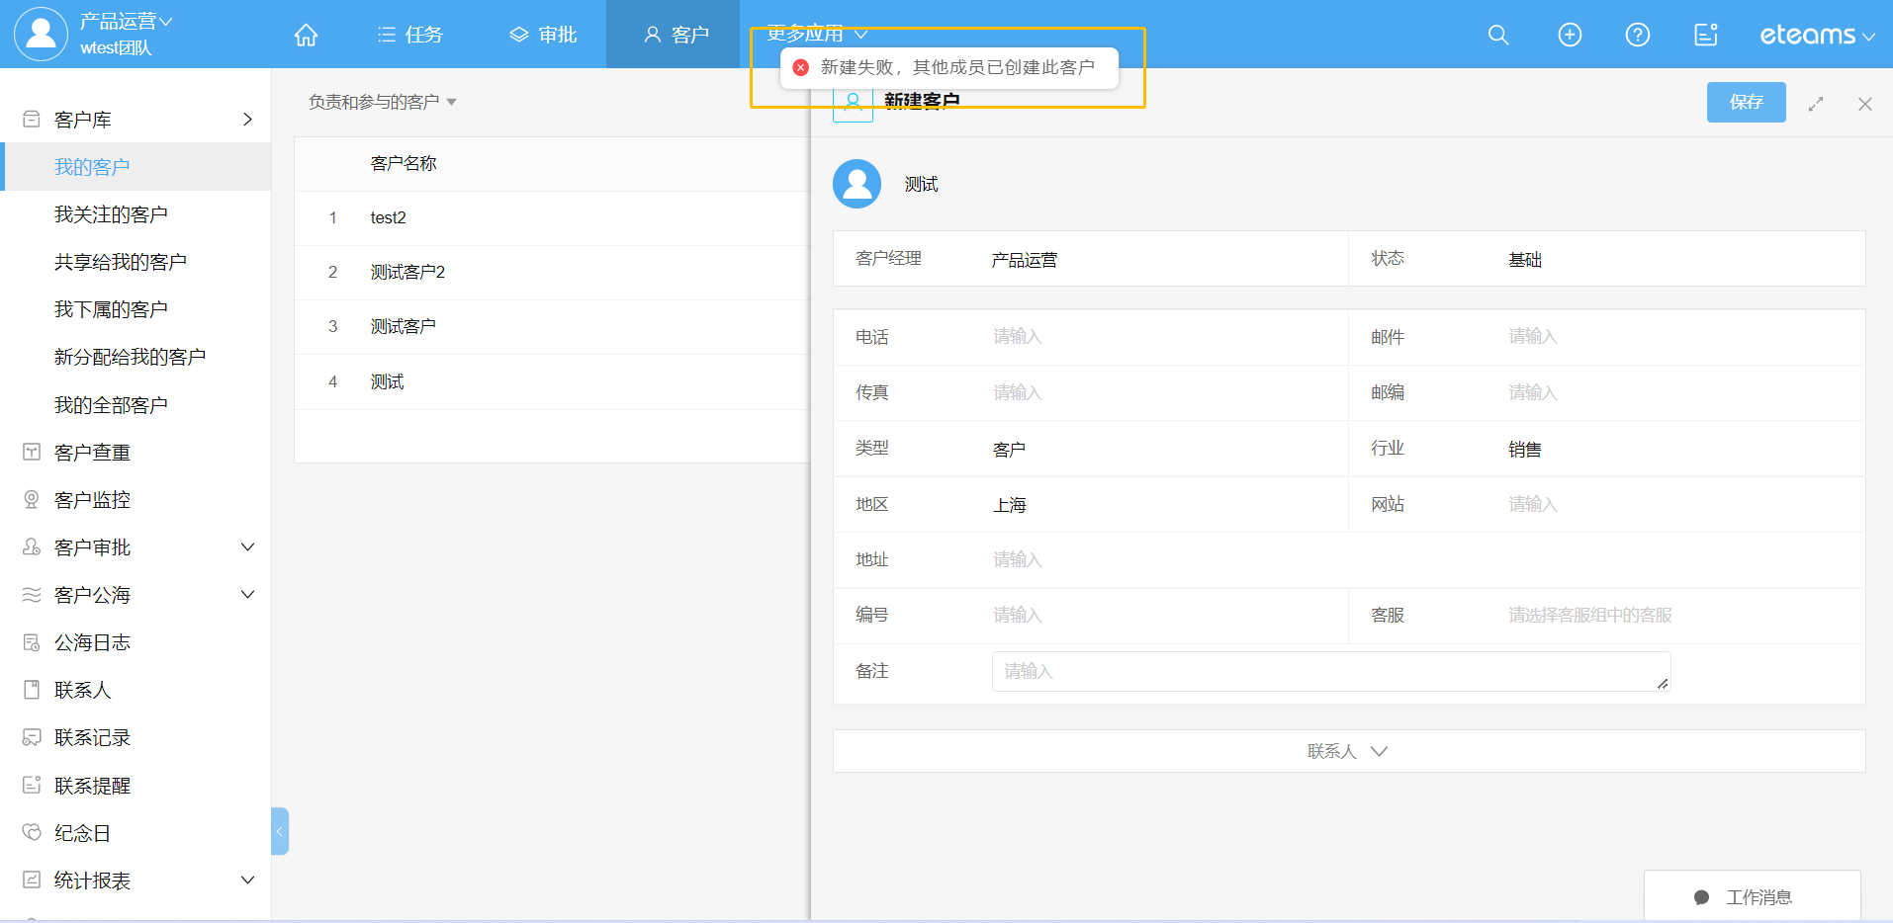This screenshot has height=923, width=1893.
Task: Click the customer avatar icon beside 测试
Action: pyautogui.click(x=856, y=185)
